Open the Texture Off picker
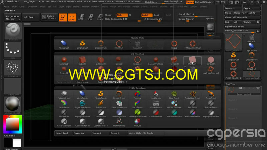The image size is (267, 150). (13, 87)
